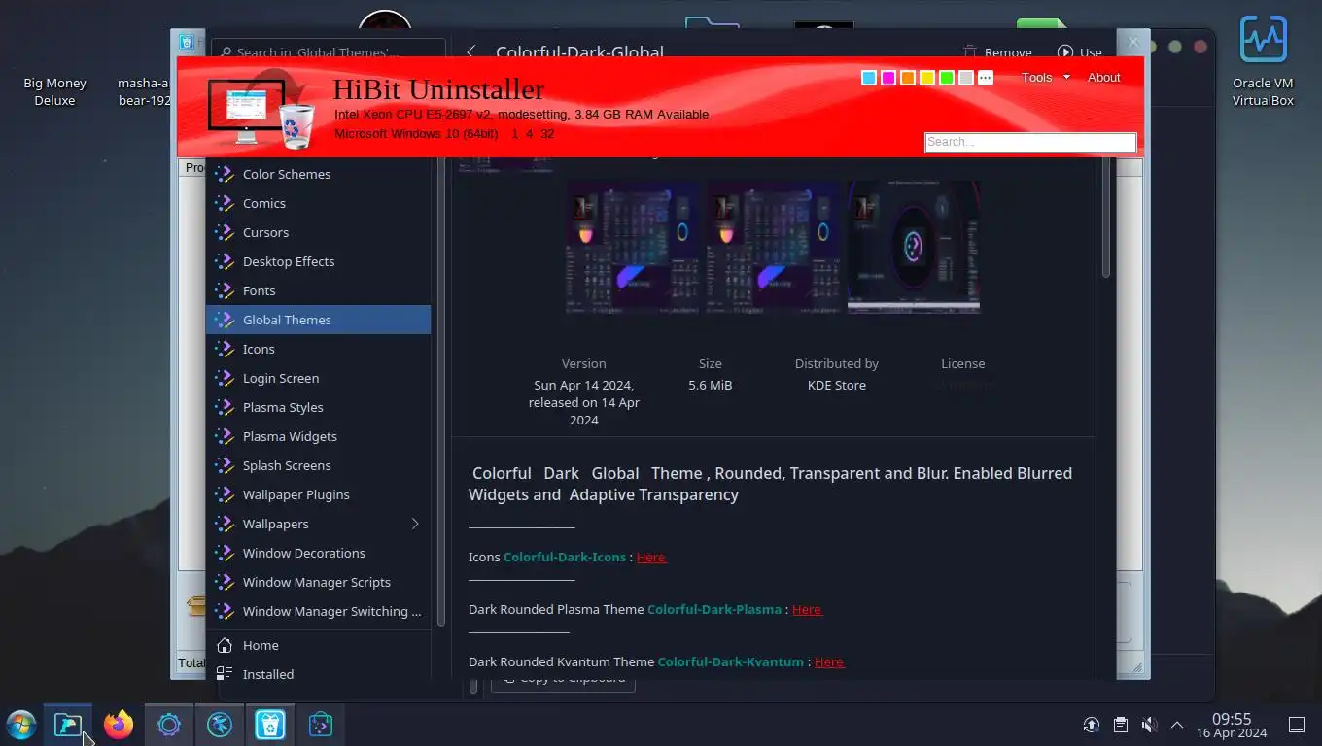The width and height of the screenshot is (1322, 746).
Task: Open Window Manager Scripts category
Action: (318, 582)
